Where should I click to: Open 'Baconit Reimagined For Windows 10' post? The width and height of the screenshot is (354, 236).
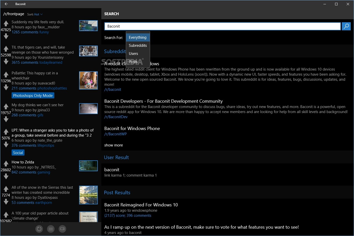[x=141, y=205]
